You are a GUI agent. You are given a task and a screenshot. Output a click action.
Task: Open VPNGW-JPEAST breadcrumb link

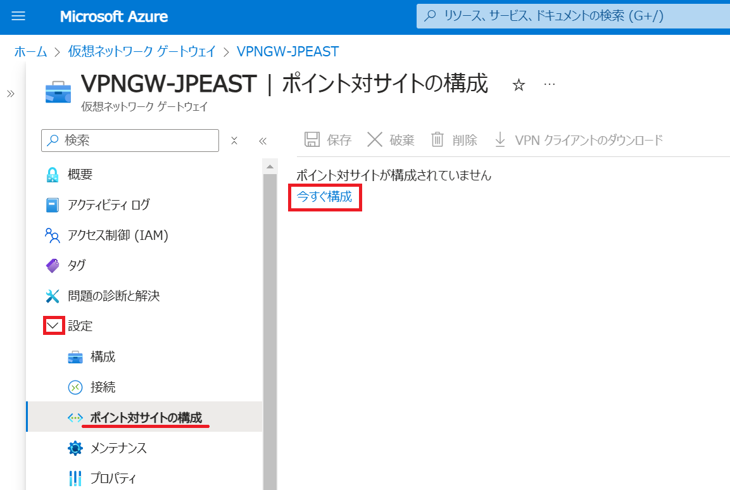click(287, 52)
